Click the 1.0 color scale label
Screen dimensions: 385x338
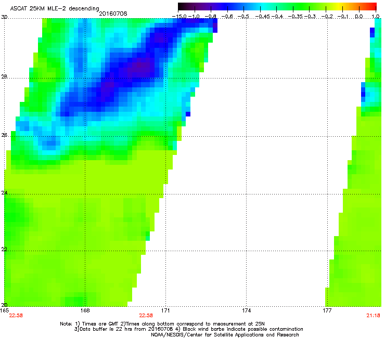[x=375, y=17]
